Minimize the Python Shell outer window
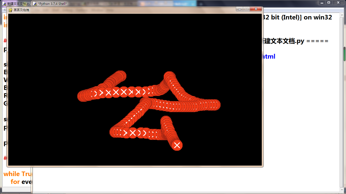This screenshot has height=194, width=346. coord(322,2)
